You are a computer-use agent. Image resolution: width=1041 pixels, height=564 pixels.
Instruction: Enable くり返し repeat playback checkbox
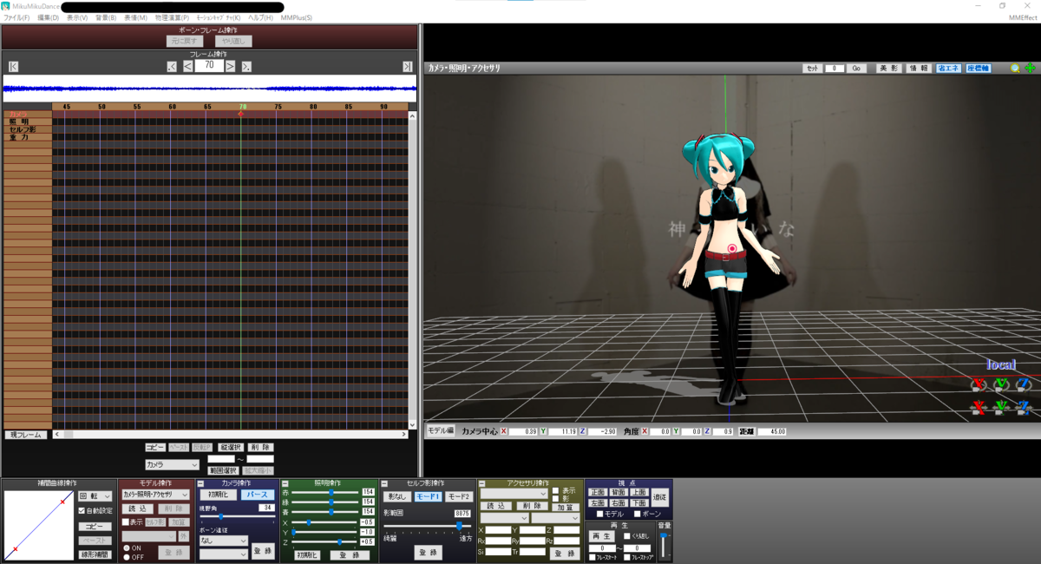pos(627,536)
